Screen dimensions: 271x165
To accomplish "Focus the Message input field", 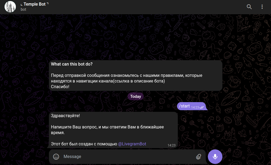I will click(126, 156).
